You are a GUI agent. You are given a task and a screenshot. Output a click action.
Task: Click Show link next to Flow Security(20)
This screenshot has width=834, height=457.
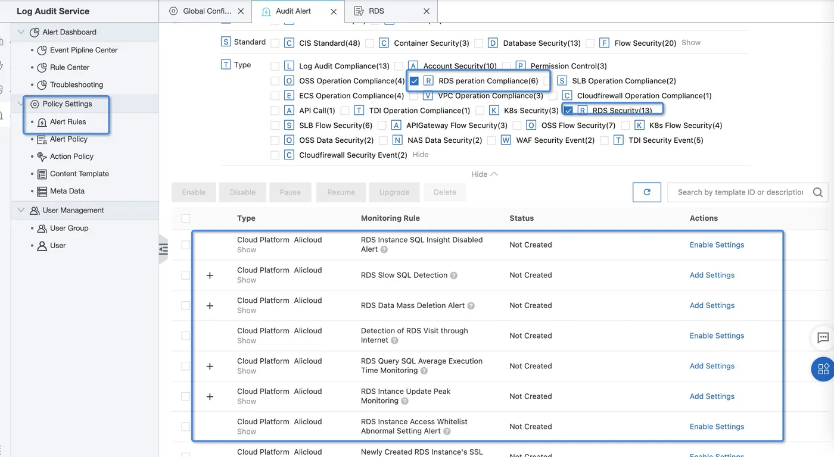(x=691, y=43)
